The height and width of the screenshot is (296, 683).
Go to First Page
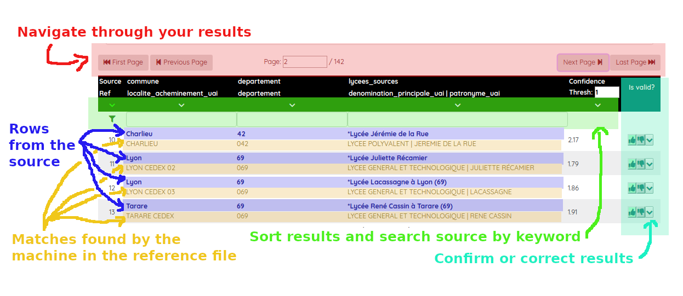coord(123,62)
